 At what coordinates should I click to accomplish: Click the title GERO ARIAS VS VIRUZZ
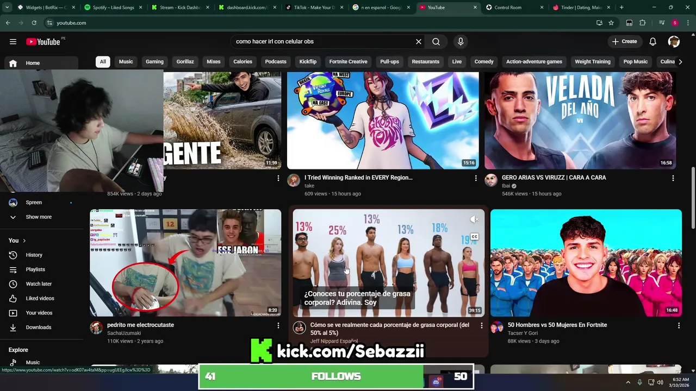click(554, 178)
